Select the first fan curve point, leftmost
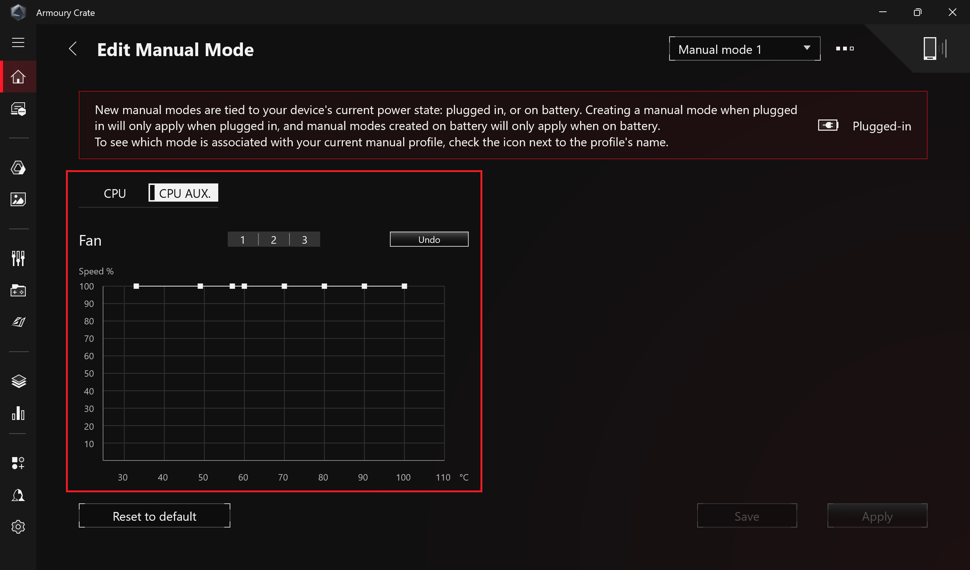The image size is (970, 570). [x=136, y=286]
